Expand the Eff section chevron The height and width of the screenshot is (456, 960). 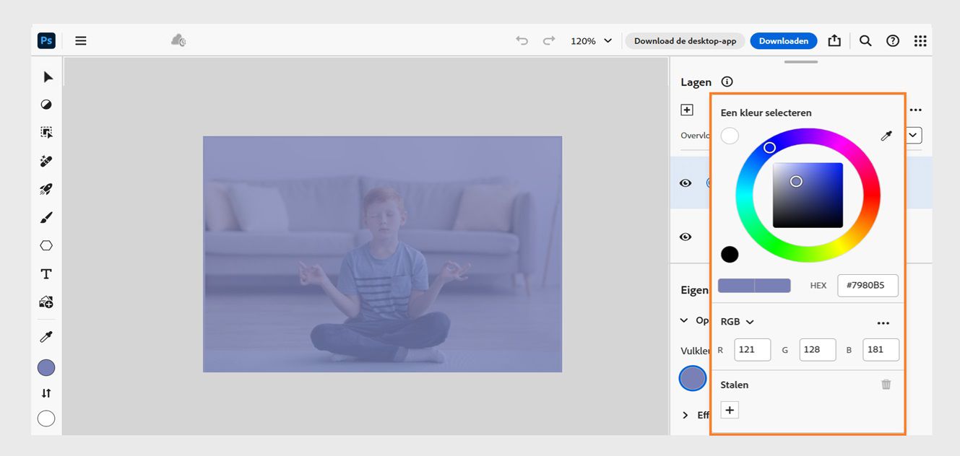click(x=686, y=415)
